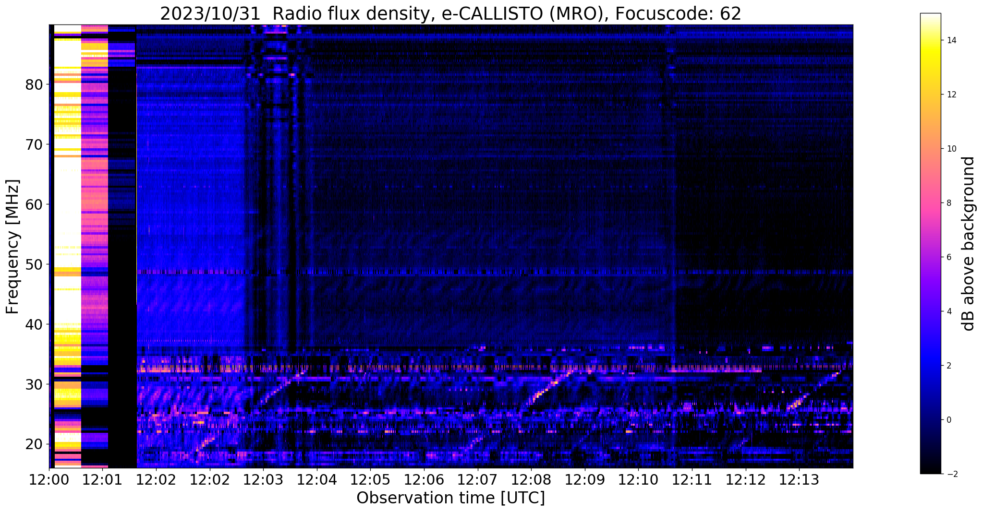Image resolution: width=983 pixels, height=512 pixels.
Task: Click the 20 tick on frequency axis
Action: coord(34,445)
